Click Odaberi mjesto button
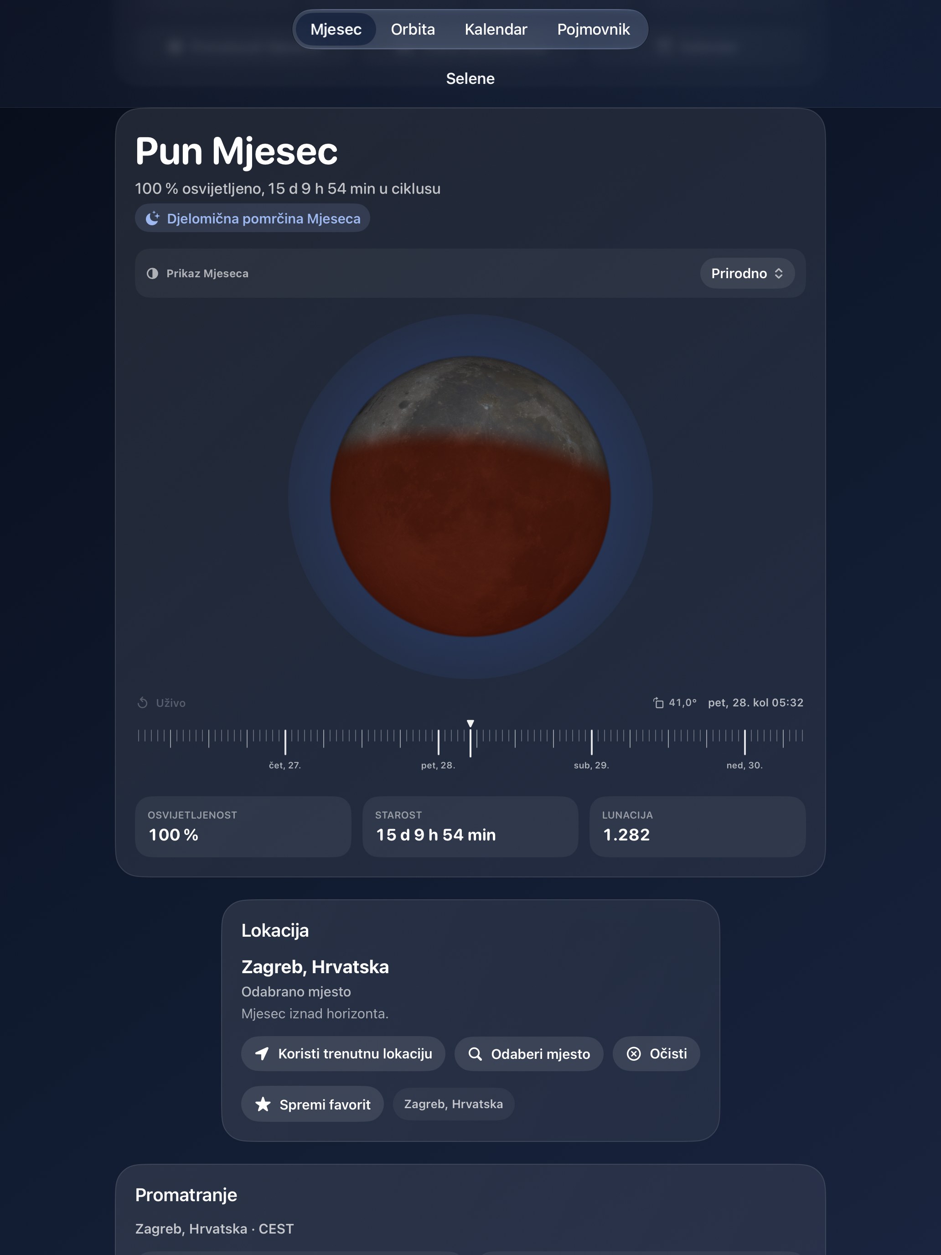 click(529, 1053)
